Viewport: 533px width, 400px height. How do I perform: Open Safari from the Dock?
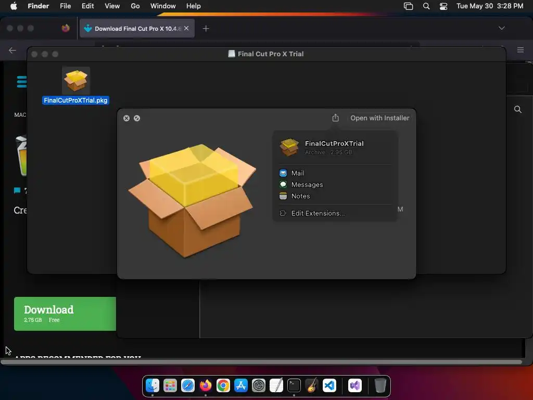[x=187, y=386]
